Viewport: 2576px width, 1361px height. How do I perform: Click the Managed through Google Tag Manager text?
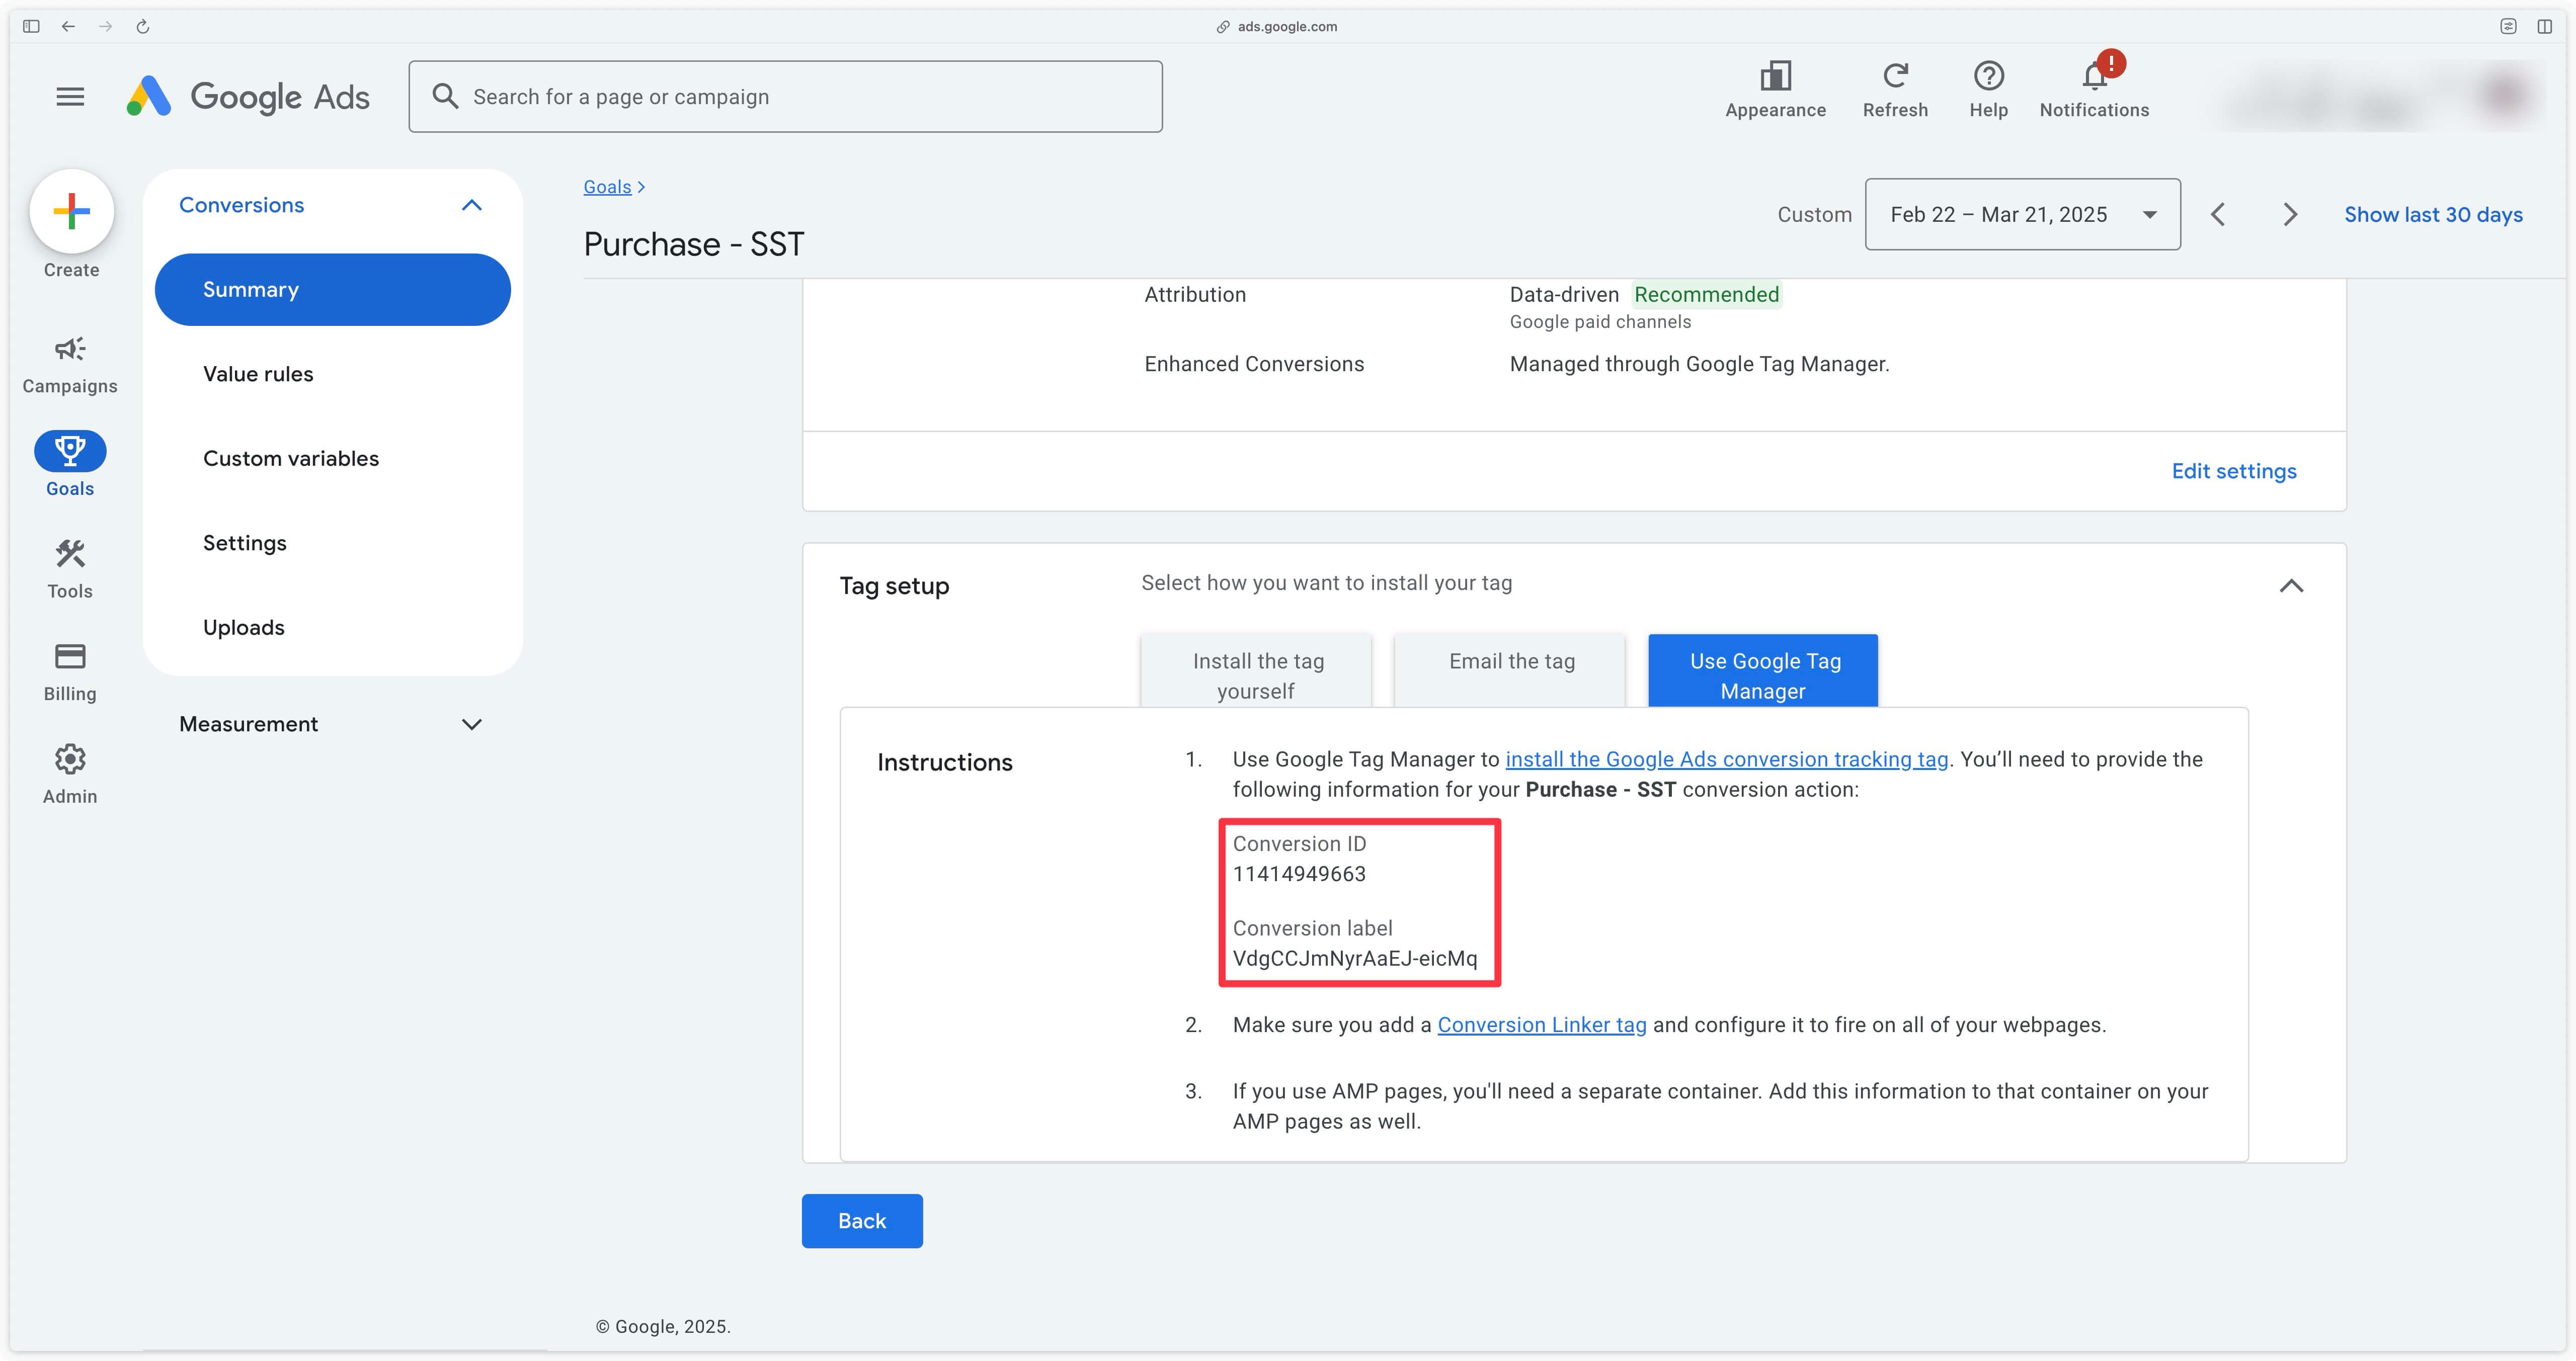1699,364
